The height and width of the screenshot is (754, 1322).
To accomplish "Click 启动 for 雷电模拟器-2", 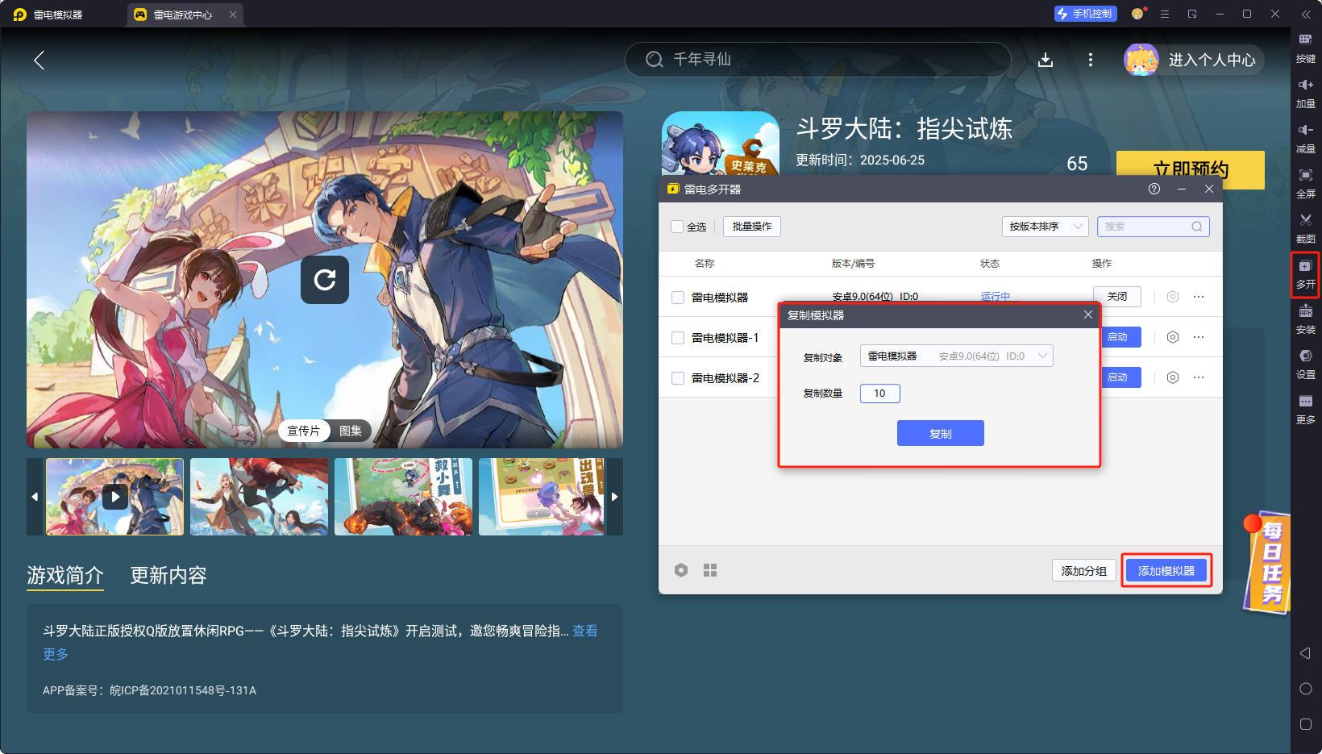I will click(x=1120, y=377).
